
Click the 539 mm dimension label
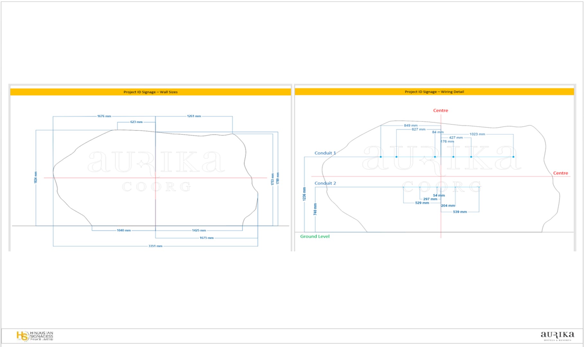(460, 212)
